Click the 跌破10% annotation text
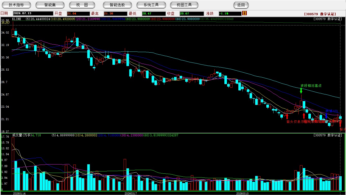This screenshot has width=346, height=195. click(332, 111)
